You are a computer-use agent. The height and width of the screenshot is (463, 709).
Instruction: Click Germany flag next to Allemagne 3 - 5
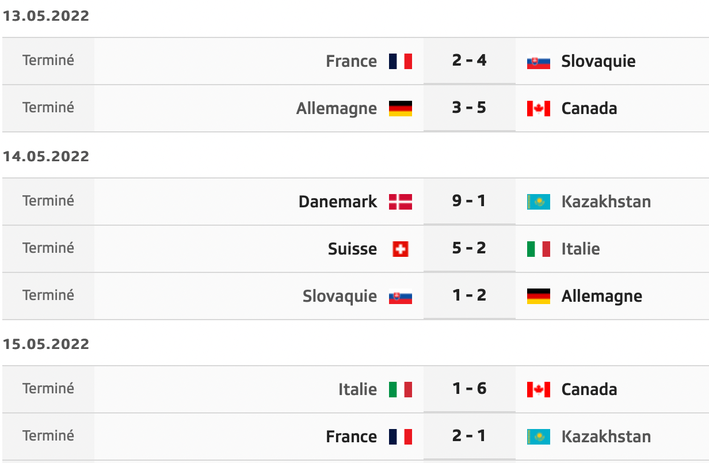tap(401, 108)
